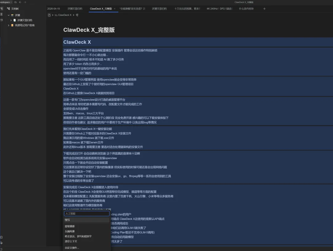
Task: Open 思源笔记用户指南 in the file tree
Action: (25, 25)
